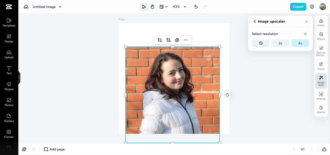Go back from Image upscaler panel
This screenshot has width=330, height=155.
point(255,22)
